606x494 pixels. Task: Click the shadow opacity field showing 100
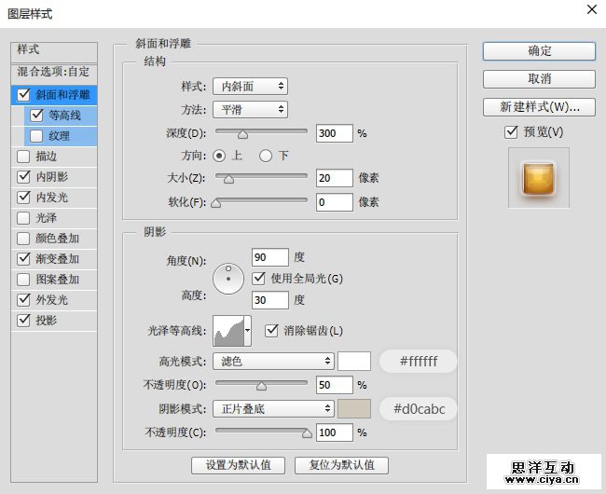coord(335,432)
